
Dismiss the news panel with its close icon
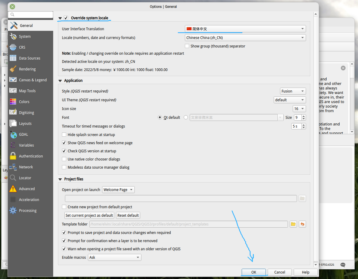(343, 68)
